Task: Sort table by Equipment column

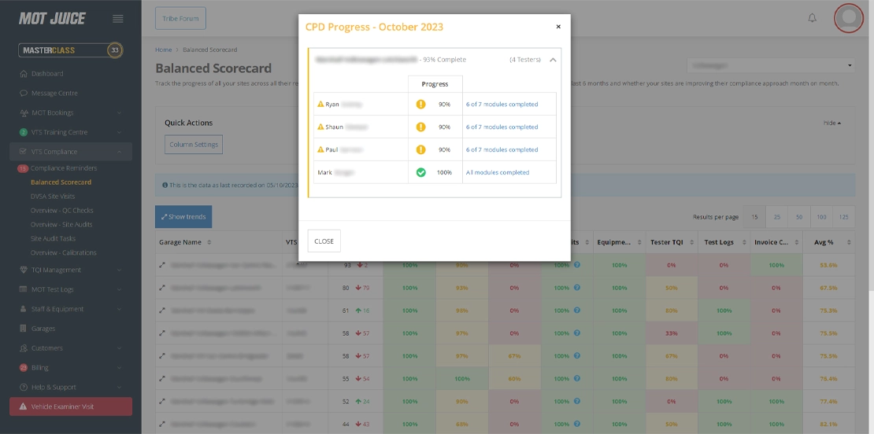Action: pos(619,243)
